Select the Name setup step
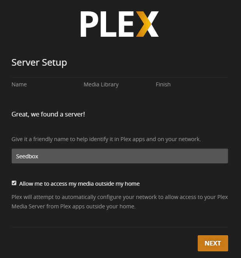Image resolution: width=241 pixels, height=258 pixels. click(19, 84)
